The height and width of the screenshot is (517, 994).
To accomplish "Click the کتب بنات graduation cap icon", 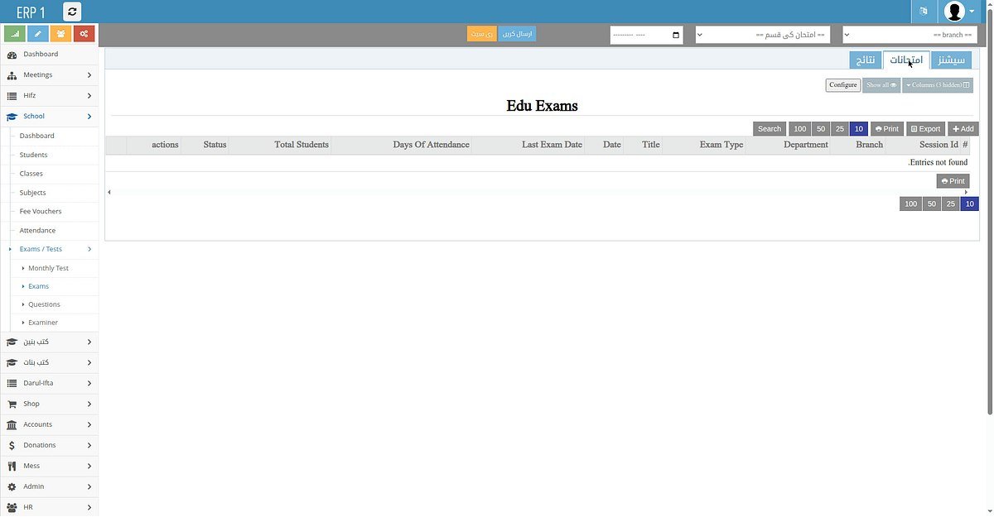I will pyautogui.click(x=12, y=363).
